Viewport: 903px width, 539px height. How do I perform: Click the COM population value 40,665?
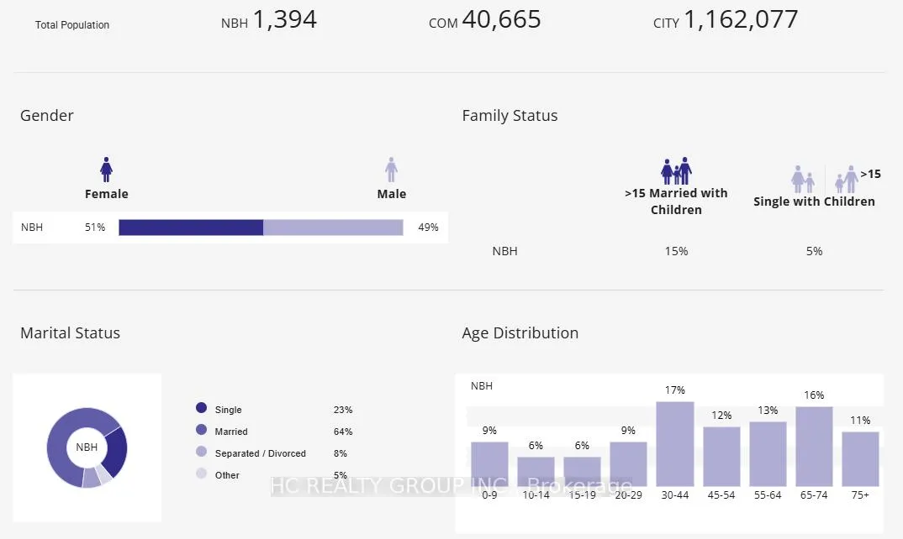(501, 19)
